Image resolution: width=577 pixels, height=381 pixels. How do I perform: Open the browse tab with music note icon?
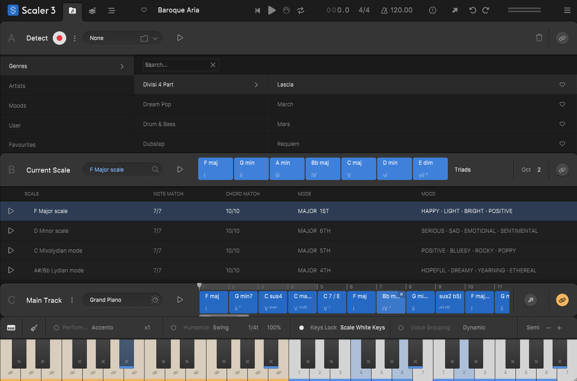point(72,11)
